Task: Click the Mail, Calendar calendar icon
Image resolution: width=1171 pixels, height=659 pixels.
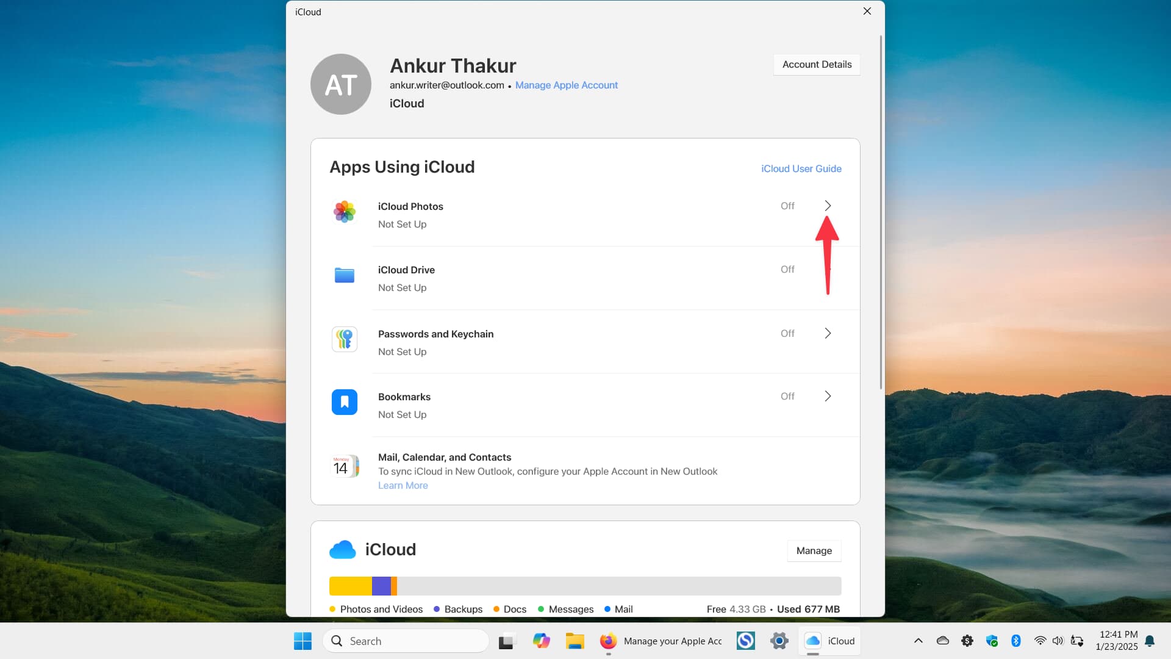Action: tap(345, 467)
